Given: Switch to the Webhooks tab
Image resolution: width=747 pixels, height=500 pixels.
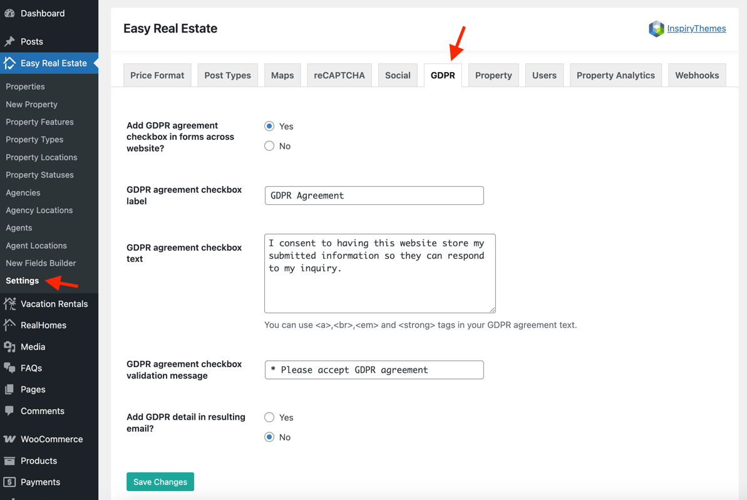Looking at the screenshot, I should tap(697, 75).
